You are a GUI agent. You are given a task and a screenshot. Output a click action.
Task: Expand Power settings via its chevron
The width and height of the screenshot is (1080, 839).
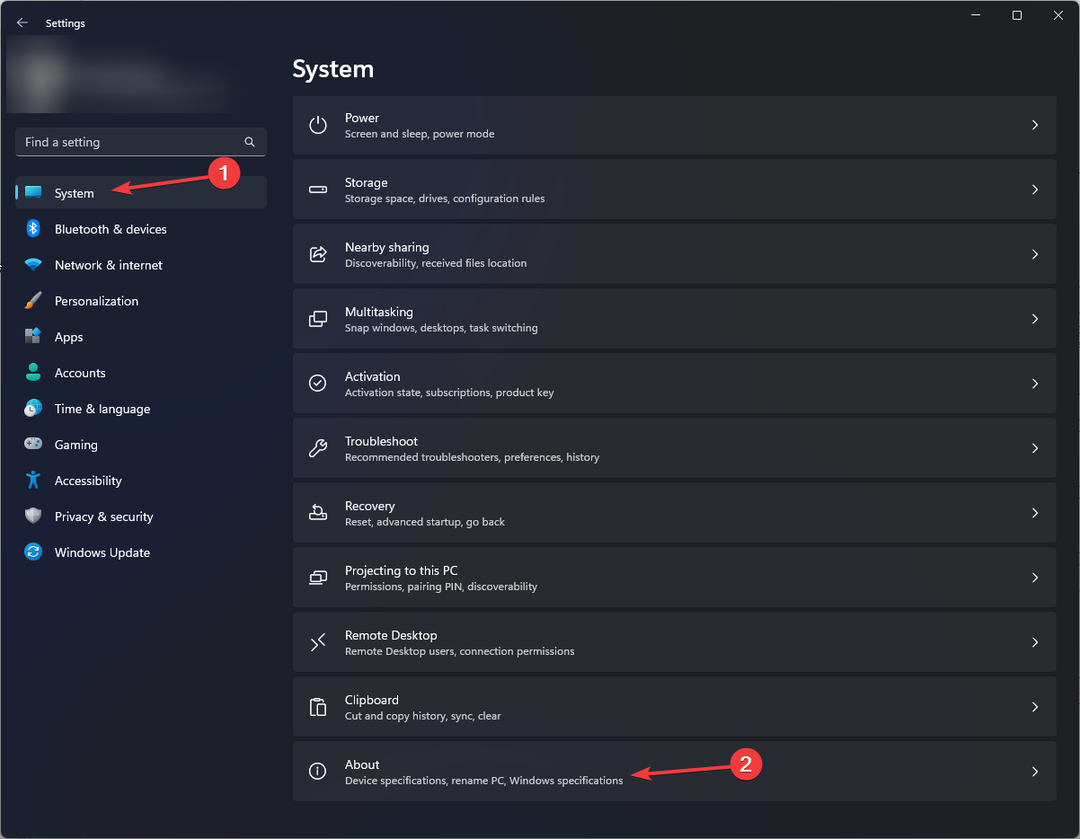[1035, 126]
